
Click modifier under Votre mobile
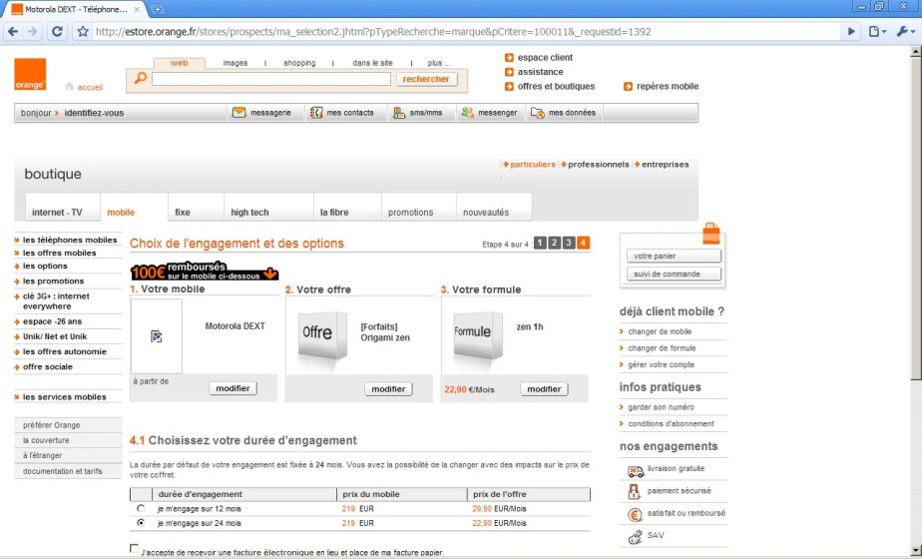pyautogui.click(x=232, y=388)
